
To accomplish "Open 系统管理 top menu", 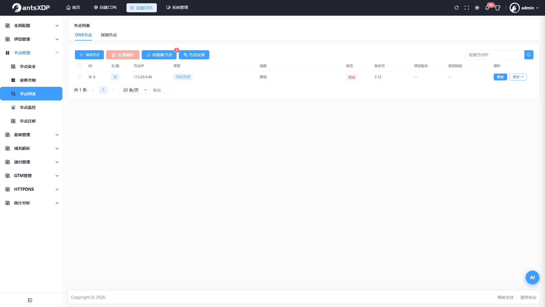I will (x=177, y=7).
